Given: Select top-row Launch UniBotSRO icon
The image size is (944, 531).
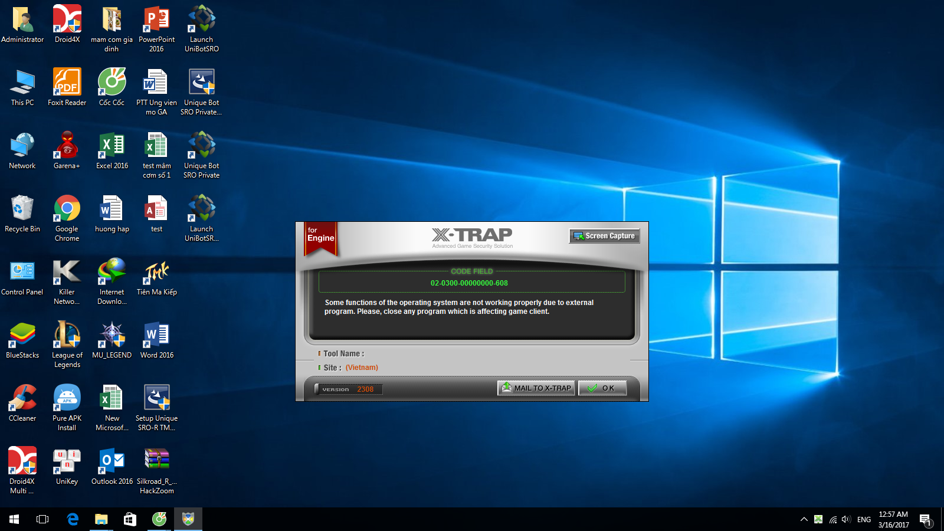Looking at the screenshot, I should tap(201, 29).
